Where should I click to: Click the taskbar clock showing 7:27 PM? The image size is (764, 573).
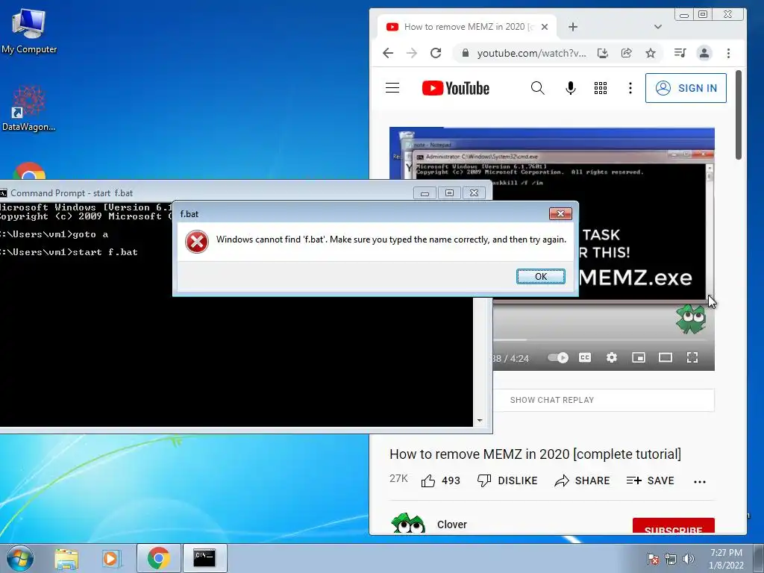point(726,558)
